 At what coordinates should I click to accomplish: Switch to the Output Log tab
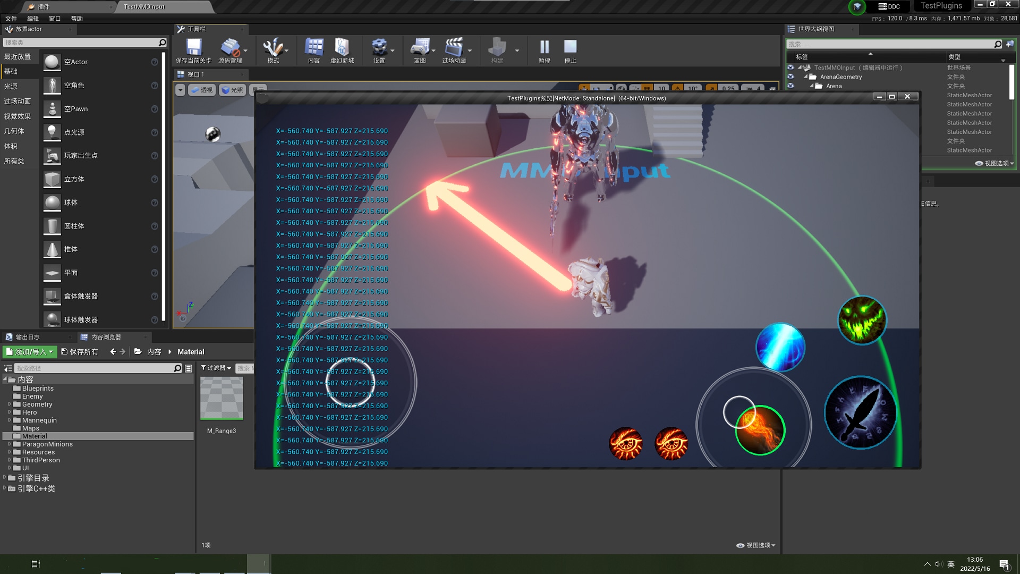point(27,337)
